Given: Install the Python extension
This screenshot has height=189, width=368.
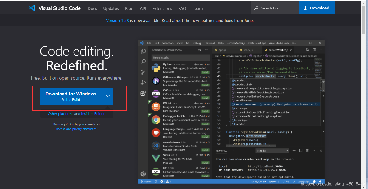Looking at the screenshot, I should pyautogui.click(x=205, y=72).
